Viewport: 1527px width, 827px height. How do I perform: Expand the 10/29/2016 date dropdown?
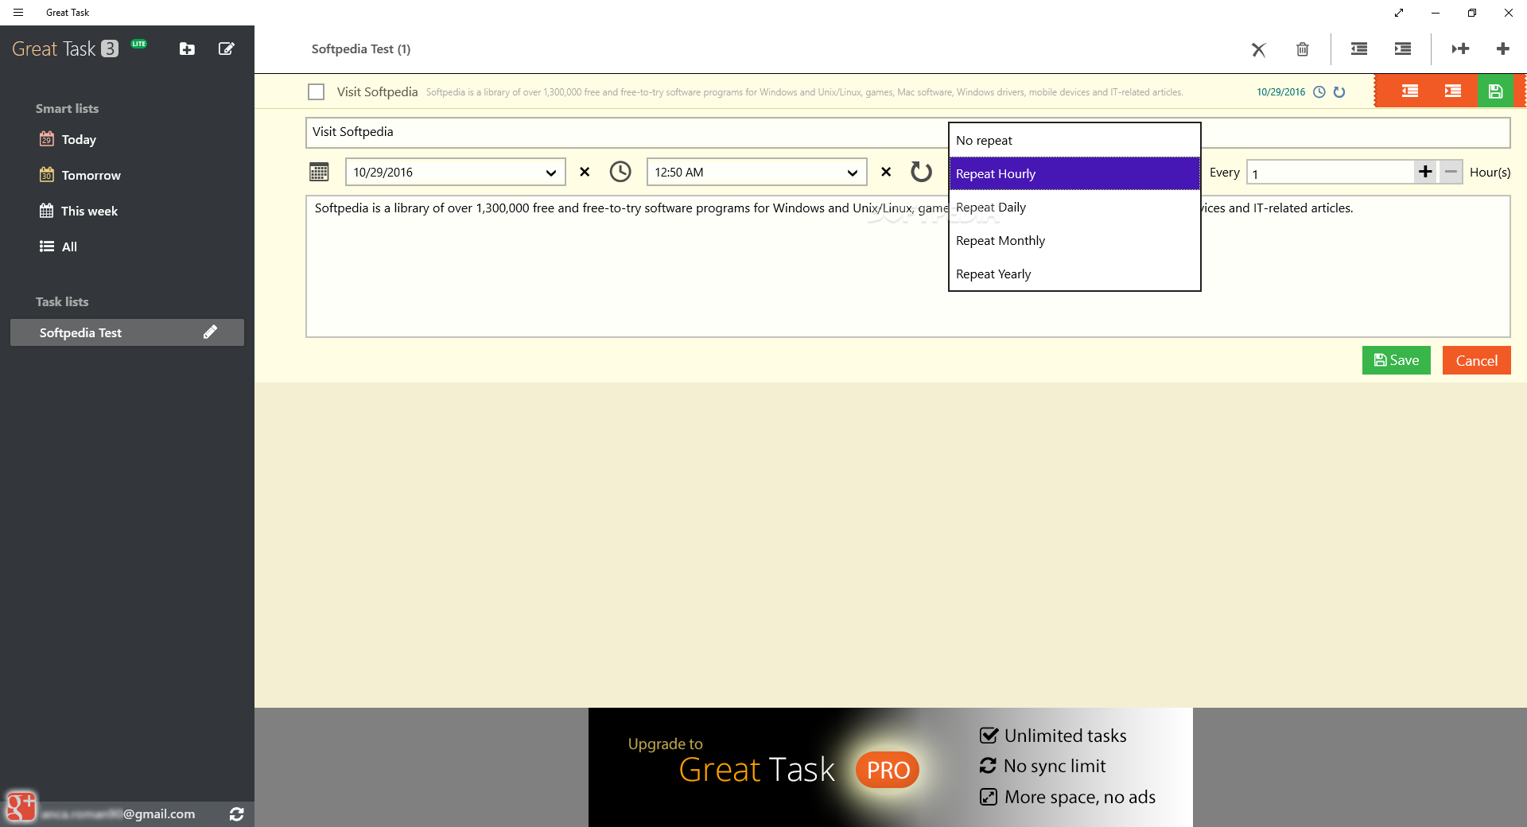point(456,172)
